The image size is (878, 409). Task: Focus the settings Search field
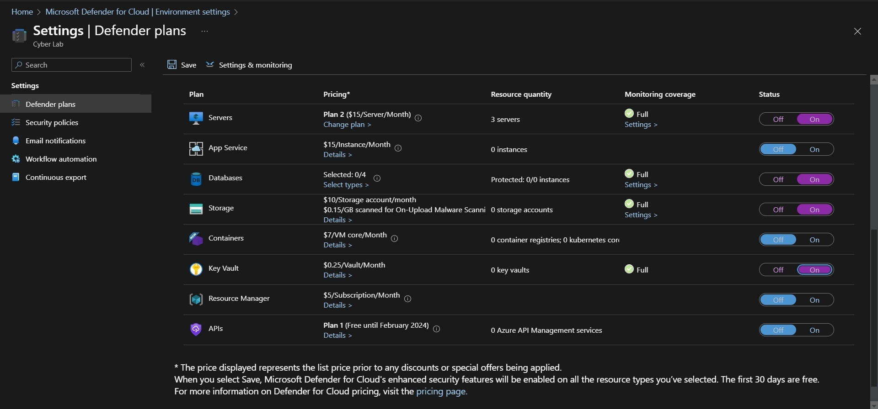point(71,65)
